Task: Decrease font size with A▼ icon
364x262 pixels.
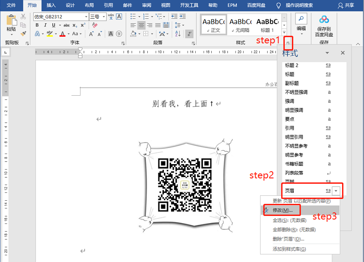Action: (99, 34)
